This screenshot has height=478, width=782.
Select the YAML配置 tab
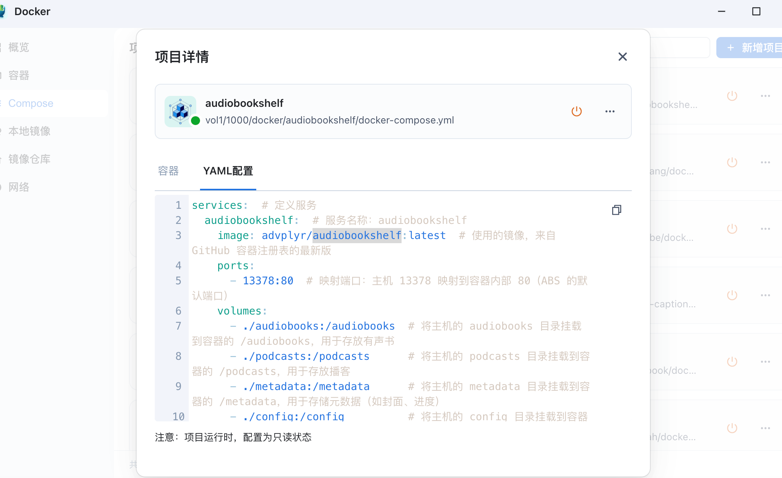228,171
